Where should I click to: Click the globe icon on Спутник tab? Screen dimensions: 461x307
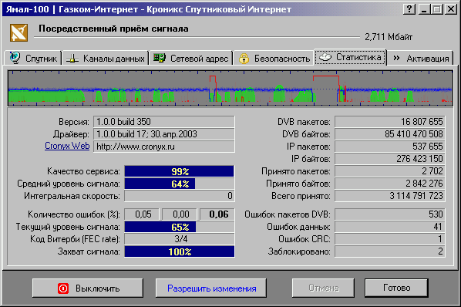tap(15, 58)
